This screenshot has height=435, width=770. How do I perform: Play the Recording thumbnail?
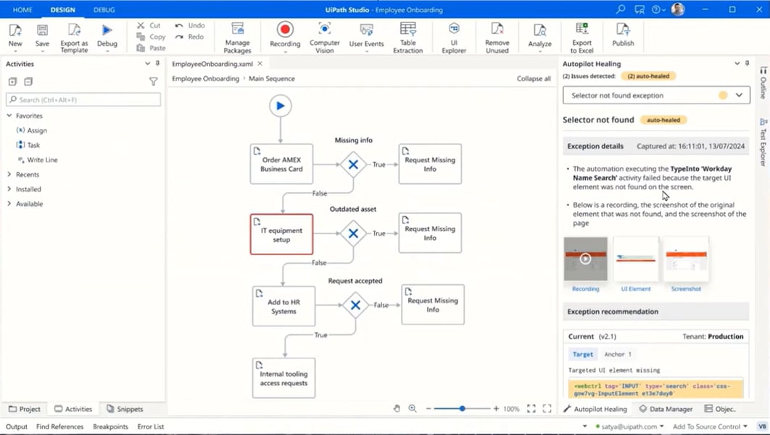[x=585, y=259]
